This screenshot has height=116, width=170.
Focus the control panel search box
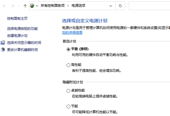pyautogui.click(x=149, y=6)
